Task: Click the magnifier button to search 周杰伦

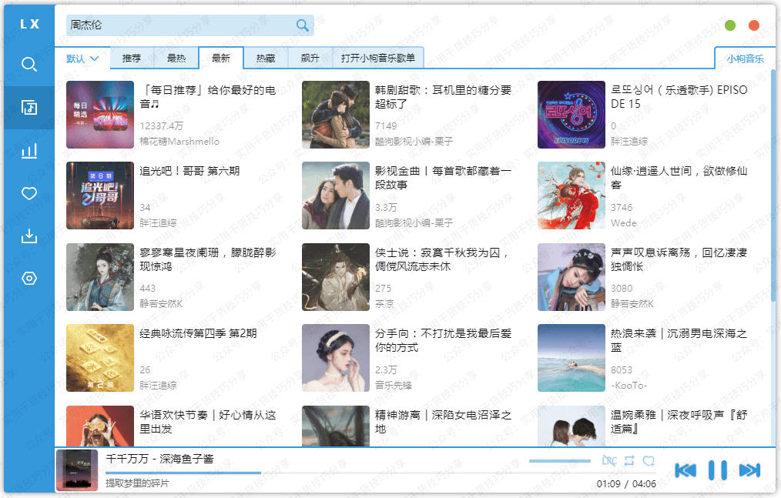Action: coord(302,25)
